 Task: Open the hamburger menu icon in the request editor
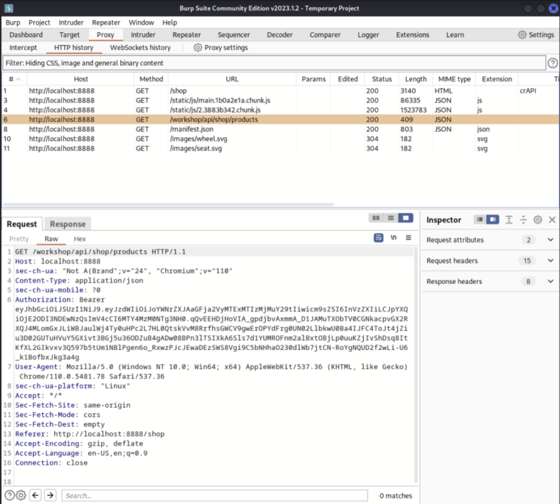(x=408, y=238)
